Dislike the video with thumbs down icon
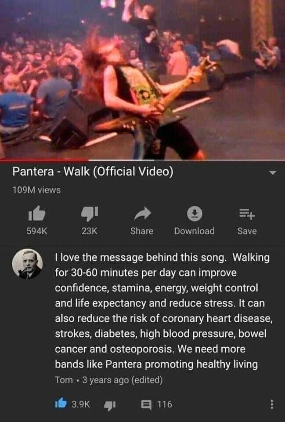 [90, 214]
